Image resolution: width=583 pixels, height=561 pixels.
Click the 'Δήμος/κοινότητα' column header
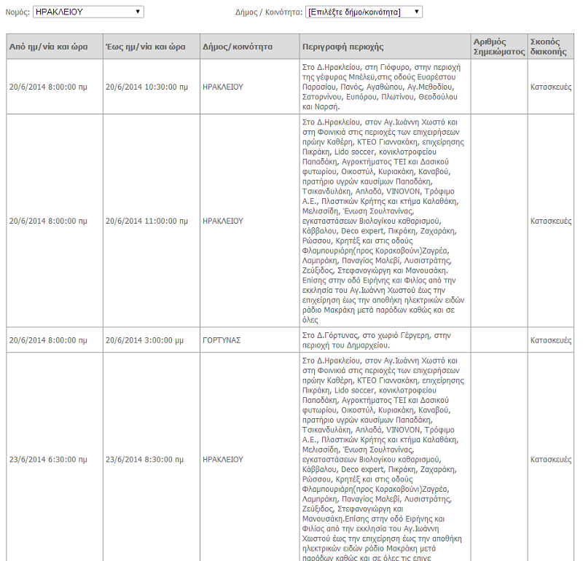pos(238,47)
